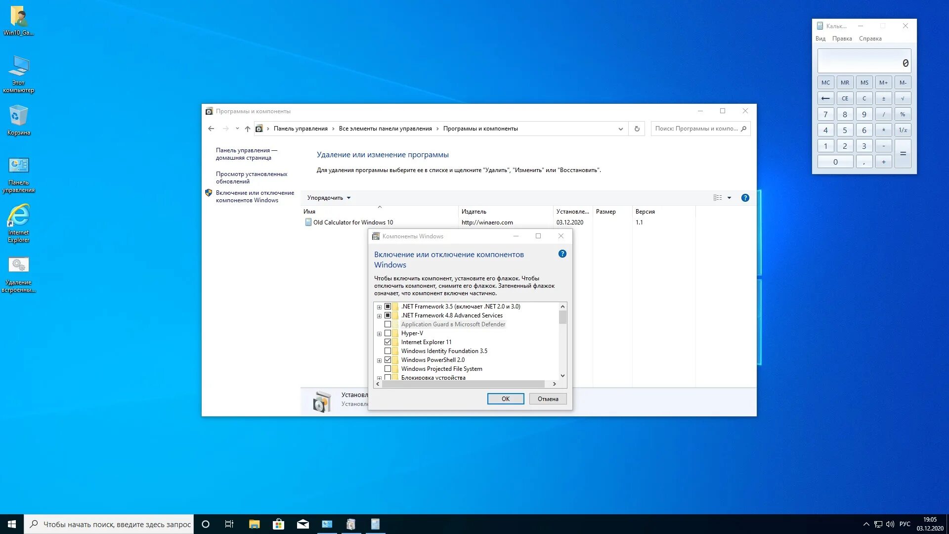Open the address bar dropdown arrow

tap(620, 129)
